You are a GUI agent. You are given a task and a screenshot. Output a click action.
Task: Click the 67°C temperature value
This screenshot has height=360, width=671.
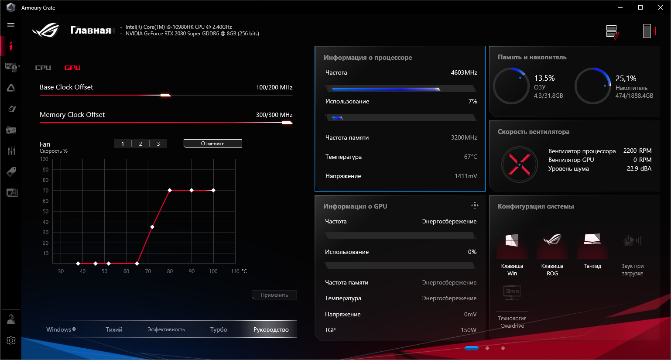[x=470, y=157]
